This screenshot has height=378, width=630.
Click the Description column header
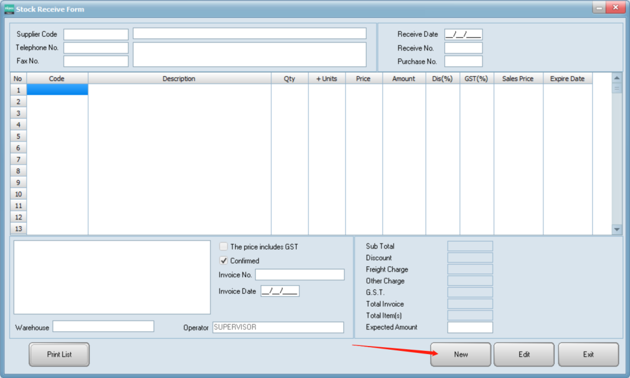pyautogui.click(x=179, y=79)
